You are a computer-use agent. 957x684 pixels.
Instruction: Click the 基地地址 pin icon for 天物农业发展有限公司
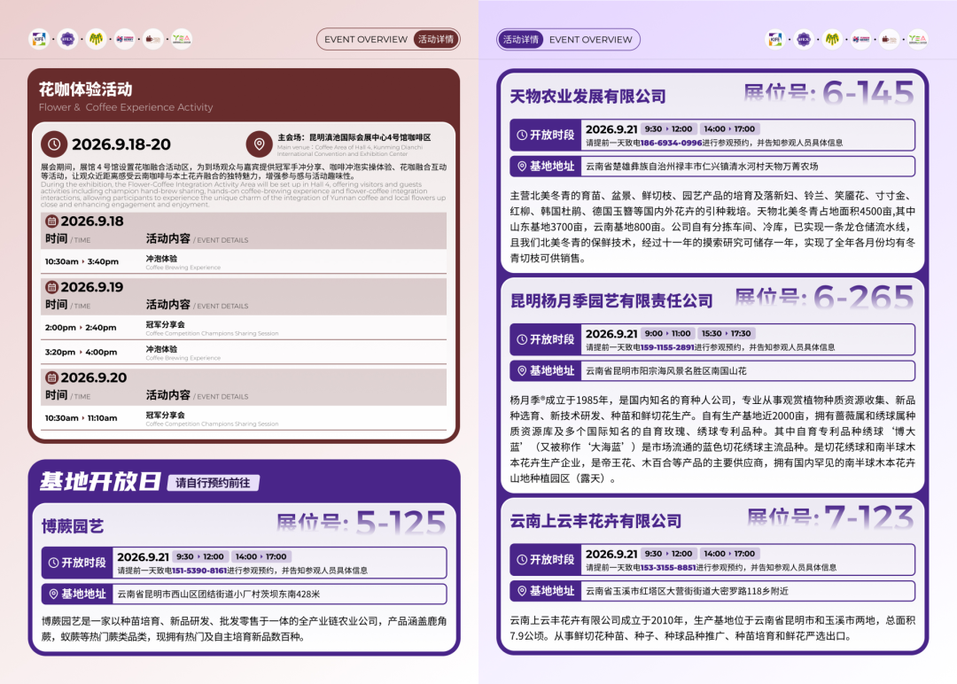(522, 166)
